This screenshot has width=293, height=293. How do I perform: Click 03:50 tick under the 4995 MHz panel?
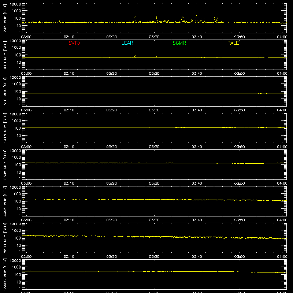pyautogui.click(x=240, y=220)
